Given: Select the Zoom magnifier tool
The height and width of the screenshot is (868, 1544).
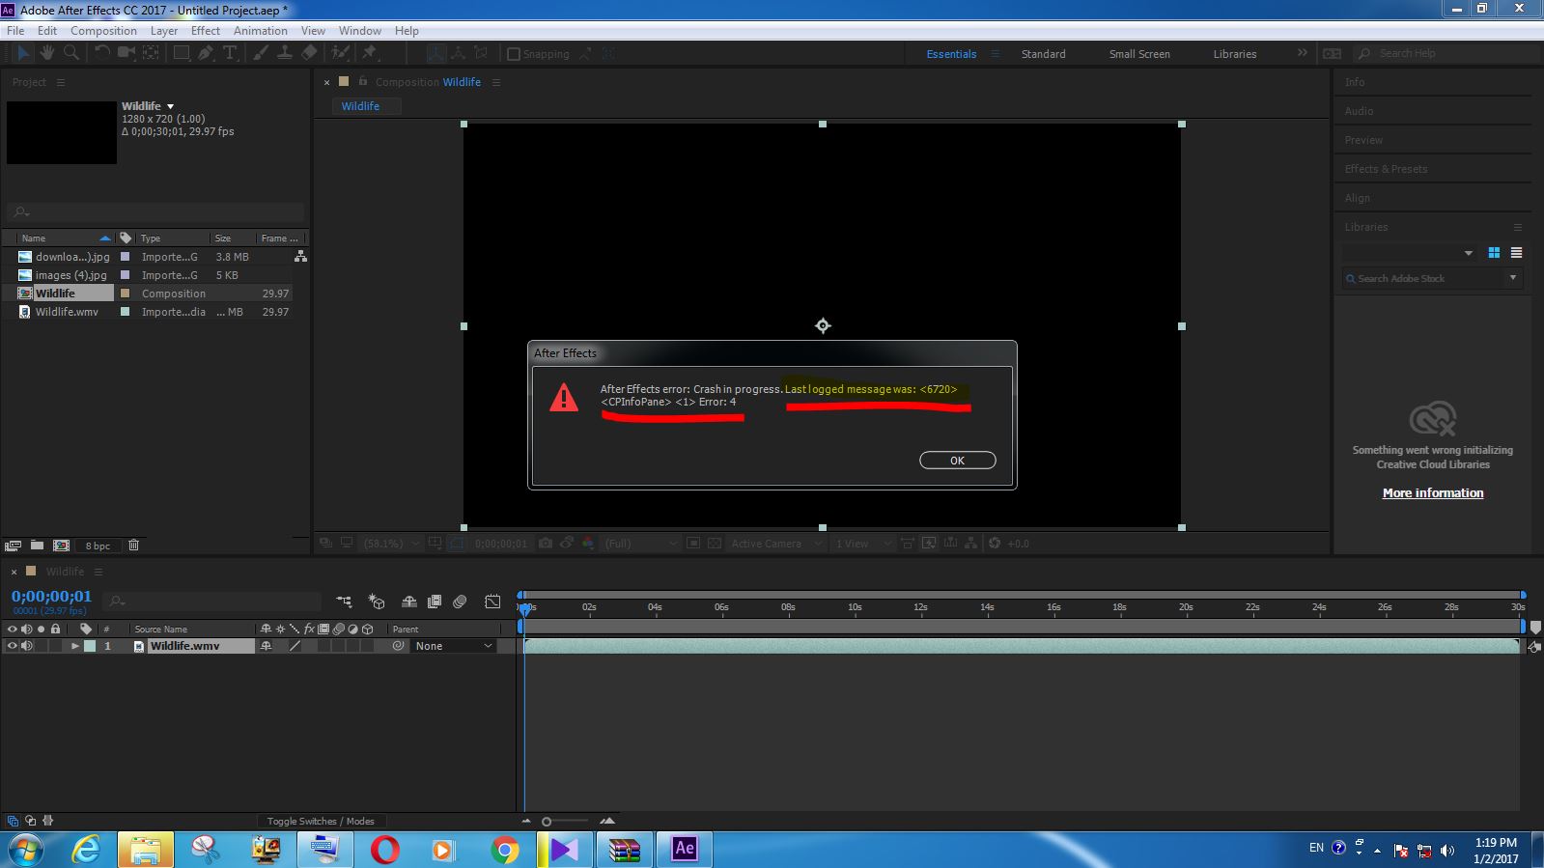Looking at the screenshot, I should 71,53.
